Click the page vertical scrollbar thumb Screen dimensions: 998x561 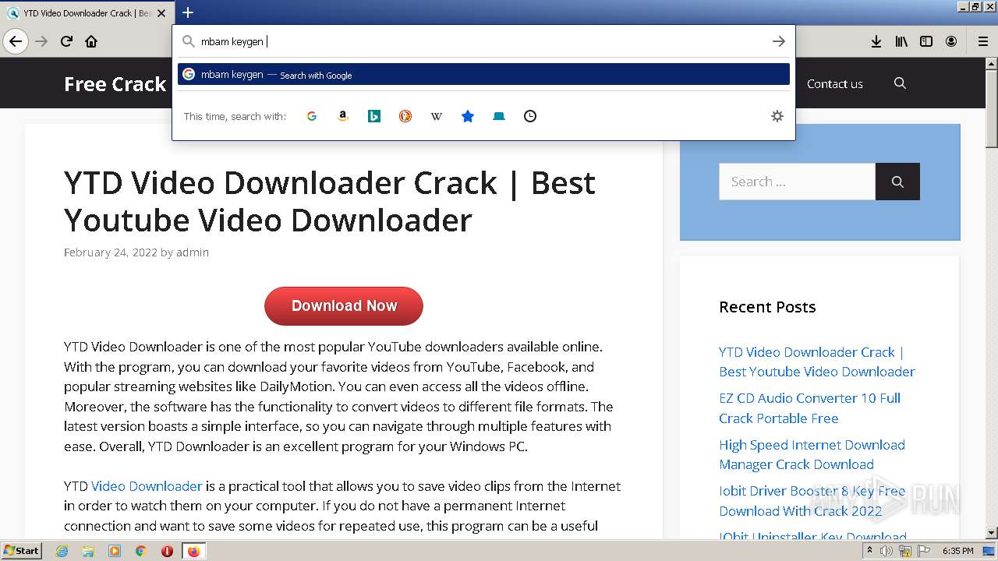(992, 108)
